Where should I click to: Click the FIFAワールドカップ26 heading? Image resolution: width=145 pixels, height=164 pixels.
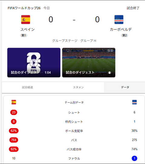tap(24, 8)
